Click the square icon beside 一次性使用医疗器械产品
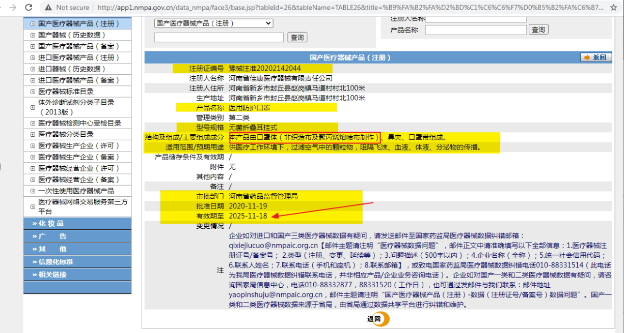The height and width of the screenshot is (333, 624). (x=33, y=191)
